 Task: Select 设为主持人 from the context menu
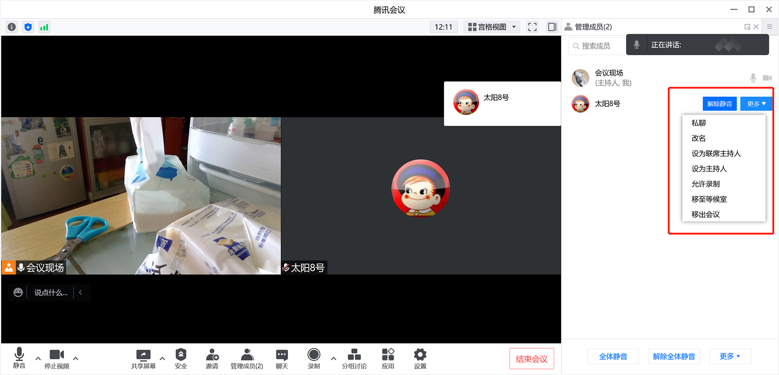(709, 169)
